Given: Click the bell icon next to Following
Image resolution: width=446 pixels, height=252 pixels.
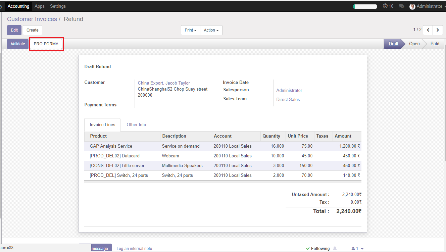Looking at the screenshot, I should pyautogui.click(x=336, y=248).
